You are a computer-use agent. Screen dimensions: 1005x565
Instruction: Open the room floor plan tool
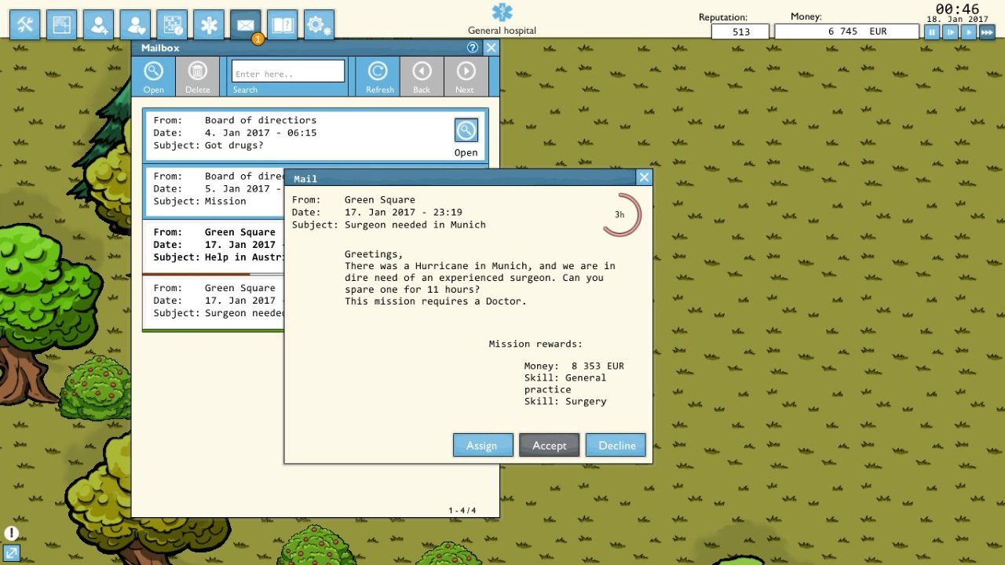pyautogui.click(x=62, y=25)
